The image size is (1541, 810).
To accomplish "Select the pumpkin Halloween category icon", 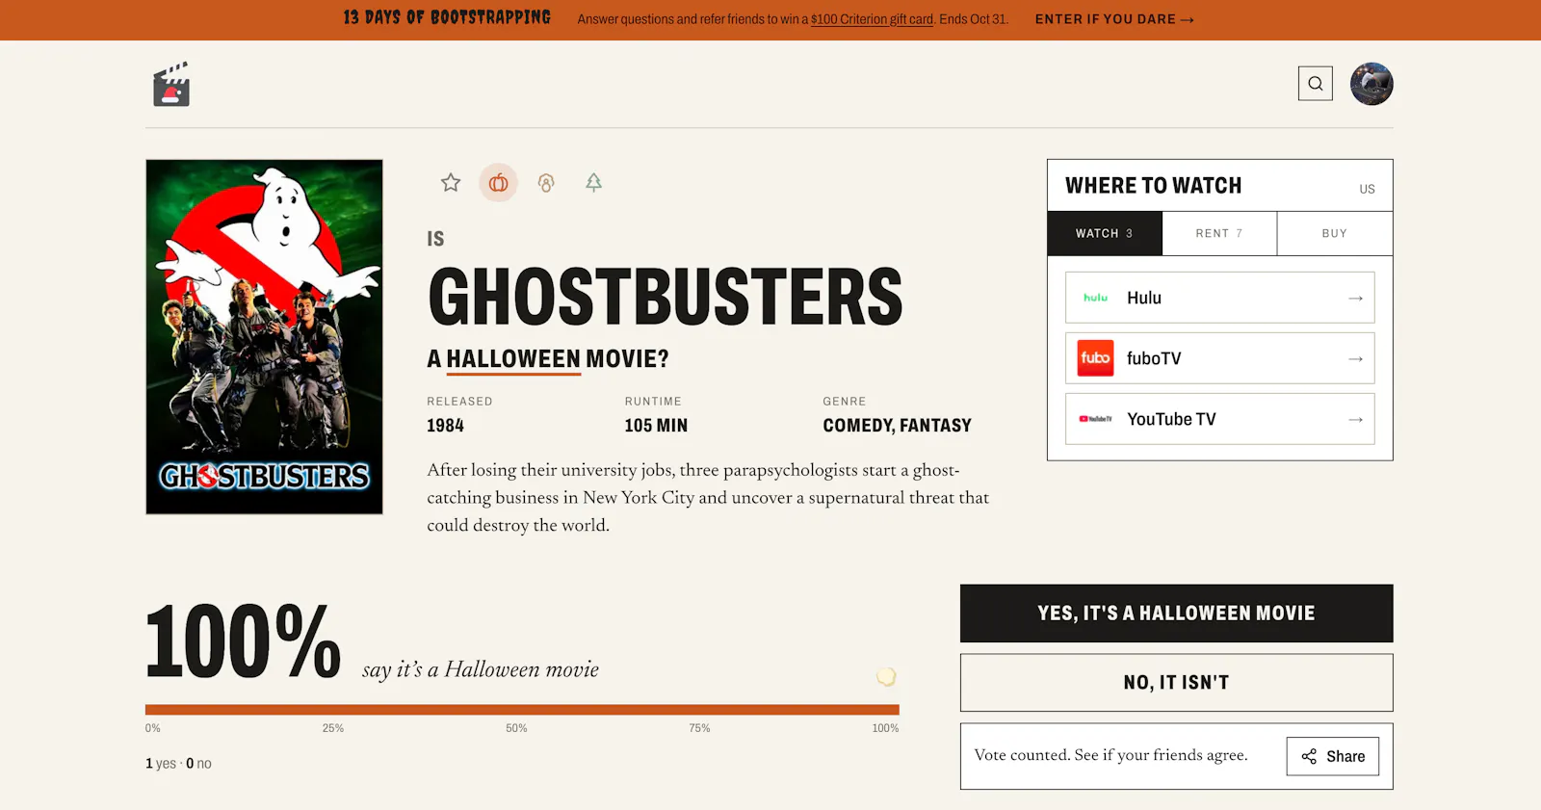I will [x=498, y=182].
